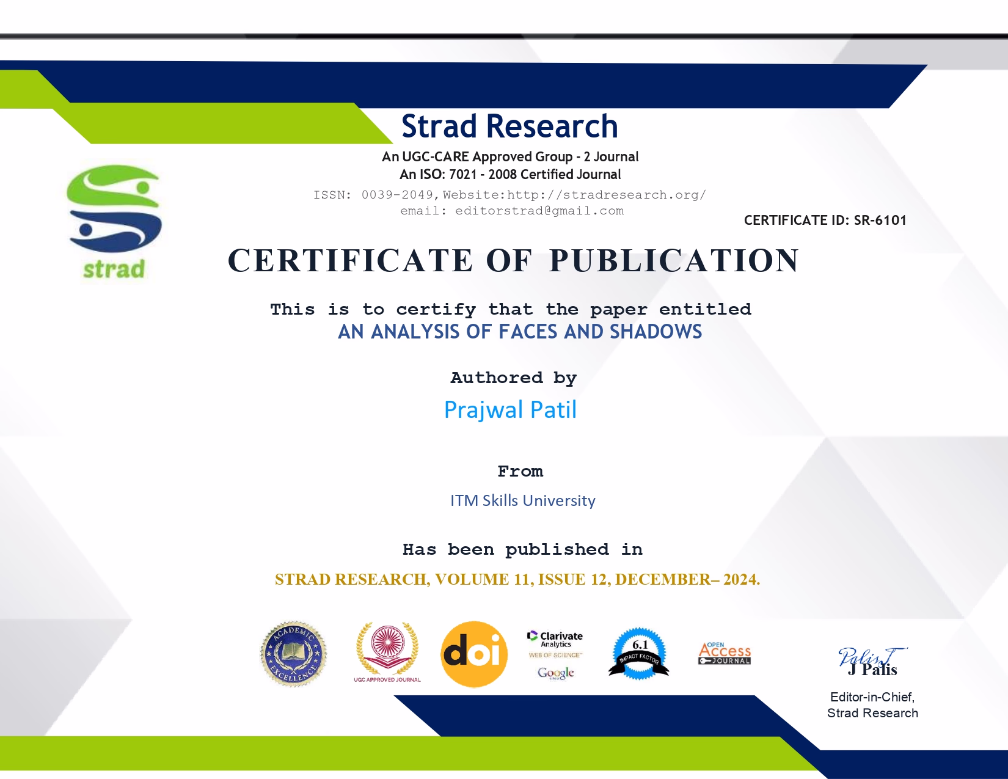This screenshot has height=779, width=1008.
Task: Click the Editor-in-Chief, Strad Research caption
Action: pyautogui.click(x=872, y=705)
